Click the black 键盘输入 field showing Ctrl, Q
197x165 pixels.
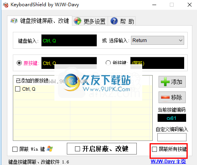pyautogui.click(x=69, y=40)
